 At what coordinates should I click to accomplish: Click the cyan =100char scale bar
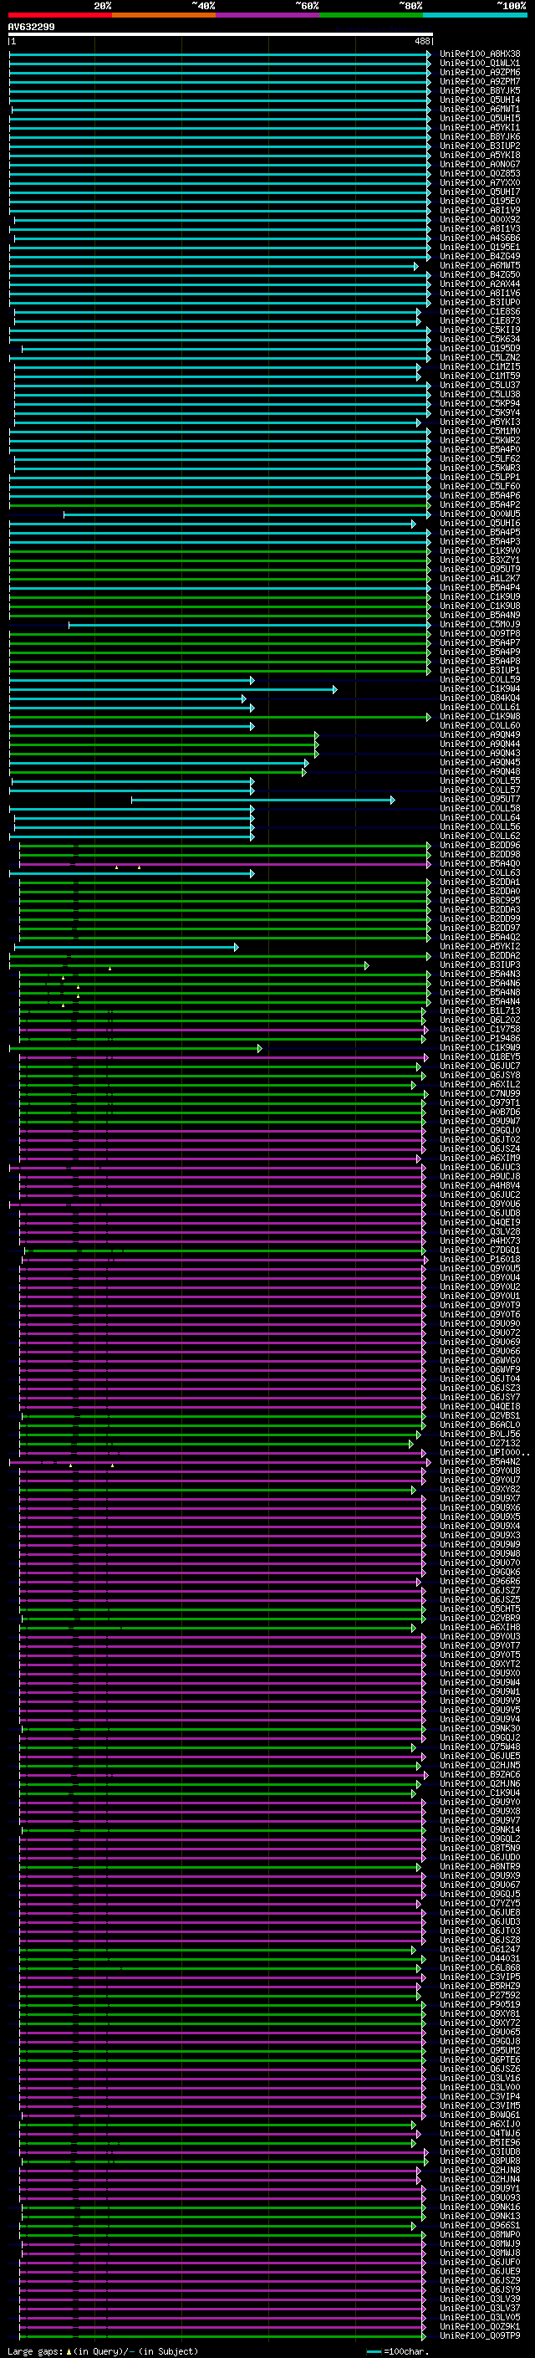[373, 2351]
